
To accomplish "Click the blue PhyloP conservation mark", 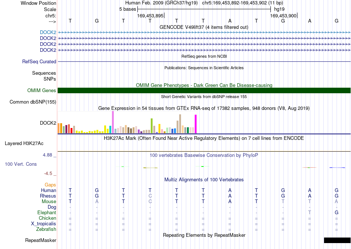I will tap(337, 168).
